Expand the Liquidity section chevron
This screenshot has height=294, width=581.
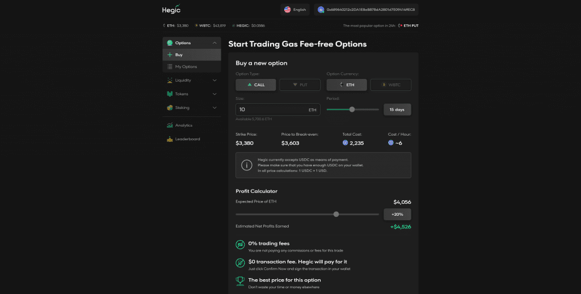(214, 80)
